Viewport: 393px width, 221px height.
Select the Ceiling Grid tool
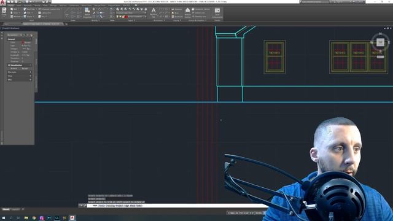(x=45, y=13)
